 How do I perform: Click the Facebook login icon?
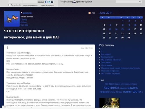pyautogui.click(x=46, y=2)
